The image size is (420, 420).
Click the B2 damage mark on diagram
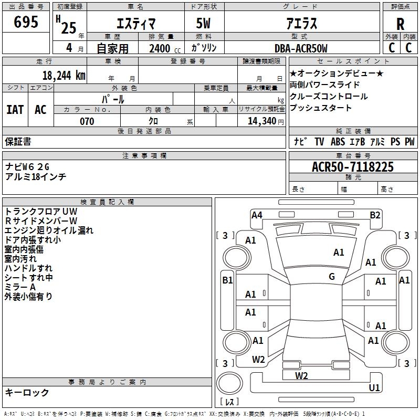tap(375, 215)
